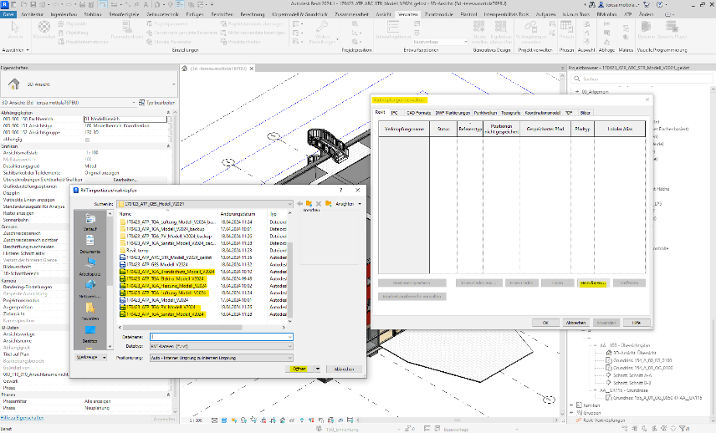This screenshot has width=716, height=433.
Task: Click the delete X icon in file dialog toolbar
Action: point(320,203)
